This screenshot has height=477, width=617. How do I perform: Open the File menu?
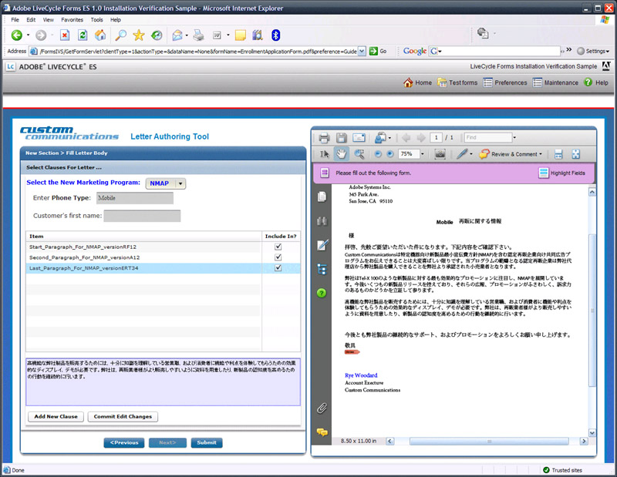pos(15,20)
